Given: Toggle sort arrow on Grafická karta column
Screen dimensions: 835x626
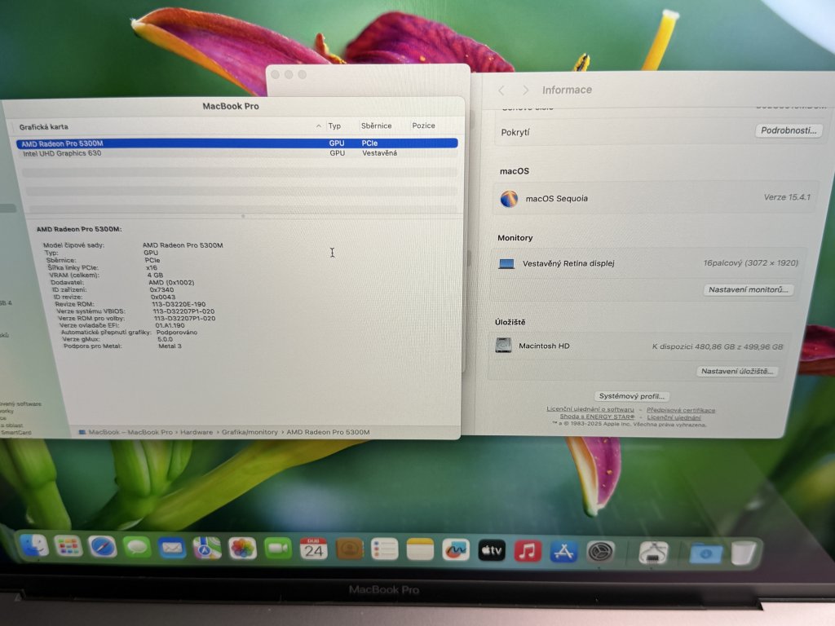Looking at the screenshot, I should click(x=319, y=126).
